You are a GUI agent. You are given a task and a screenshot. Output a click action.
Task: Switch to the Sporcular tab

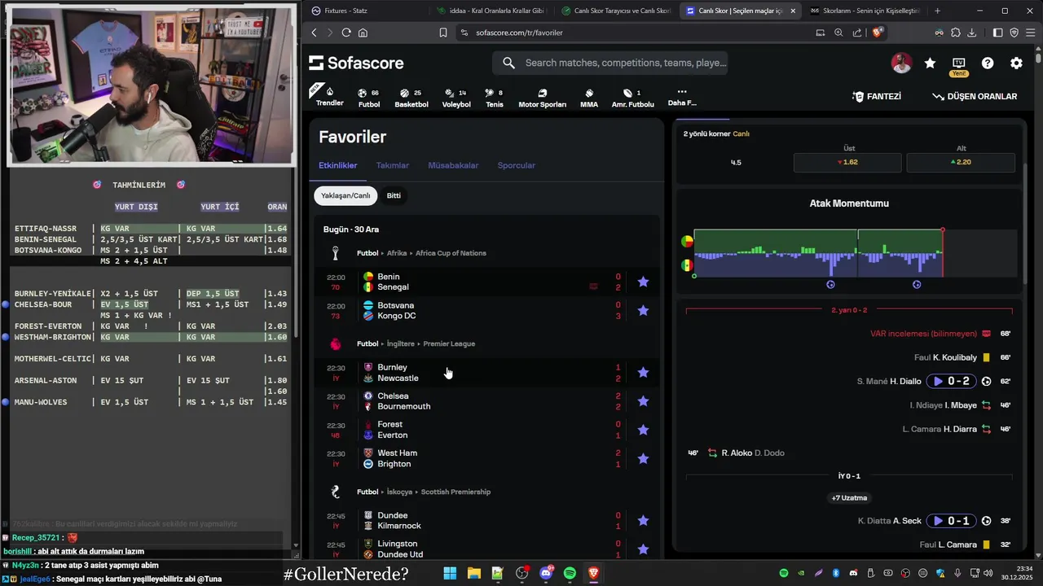coord(517,165)
